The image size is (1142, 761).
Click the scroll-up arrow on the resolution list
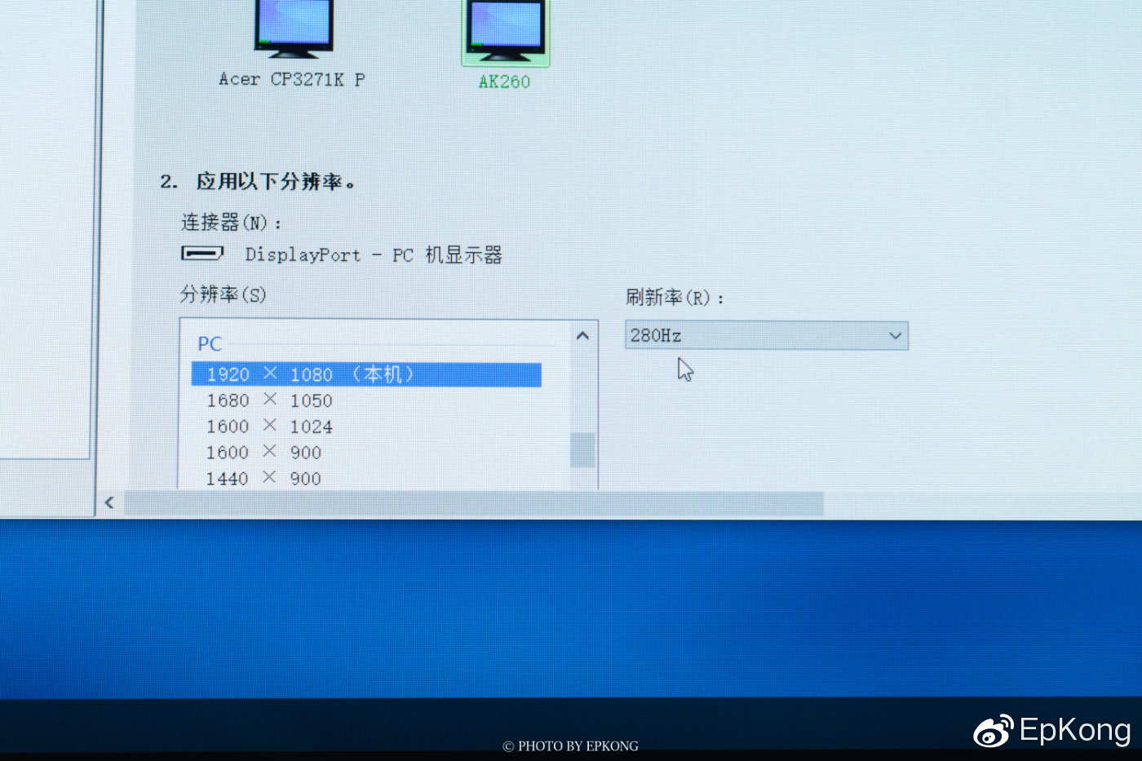[x=582, y=335]
